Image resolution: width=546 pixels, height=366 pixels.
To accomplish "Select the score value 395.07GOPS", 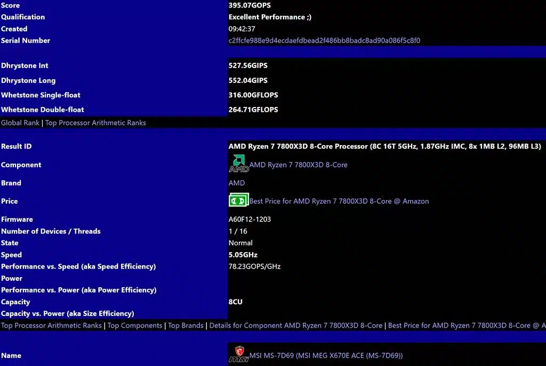I will point(250,5).
